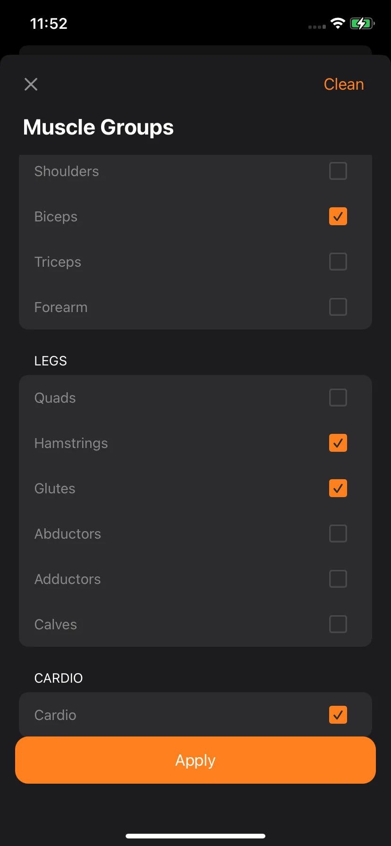The width and height of the screenshot is (391, 846).
Task: Apply the selected muscle groups
Action: pyautogui.click(x=195, y=760)
